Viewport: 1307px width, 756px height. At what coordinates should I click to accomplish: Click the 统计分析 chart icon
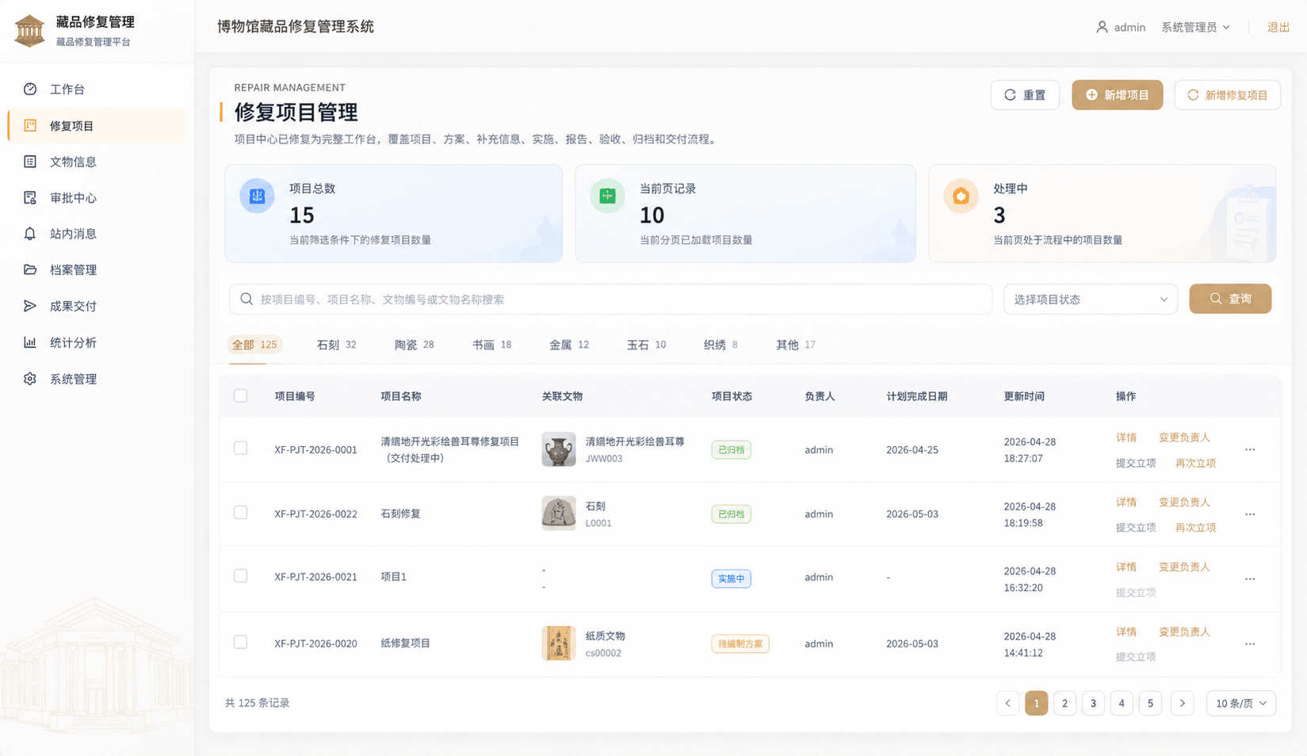point(30,342)
